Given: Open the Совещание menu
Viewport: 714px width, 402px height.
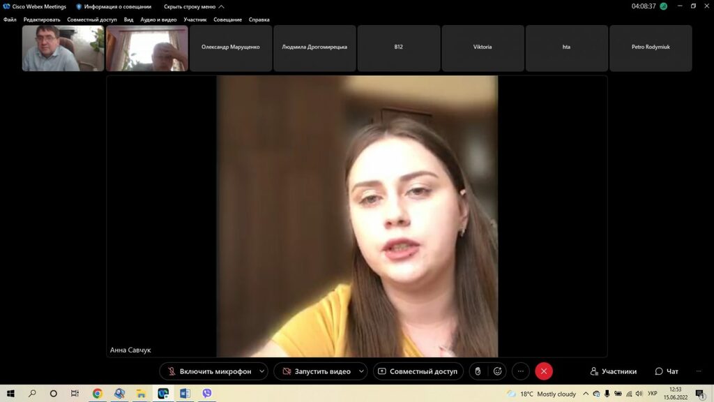Looking at the screenshot, I should [228, 20].
